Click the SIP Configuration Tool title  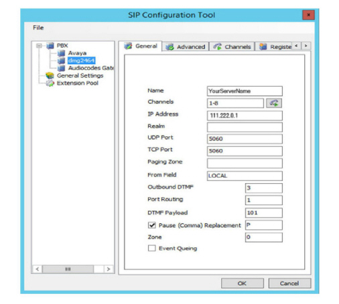(172, 15)
